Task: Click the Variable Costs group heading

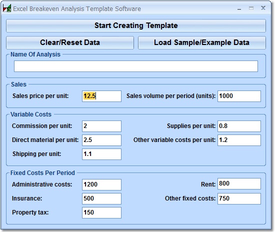Action: [31, 114]
